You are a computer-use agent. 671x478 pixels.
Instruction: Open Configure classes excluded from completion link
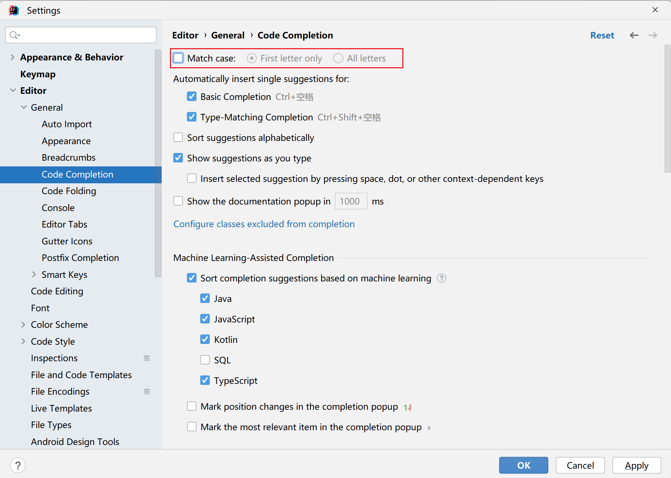tap(264, 224)
